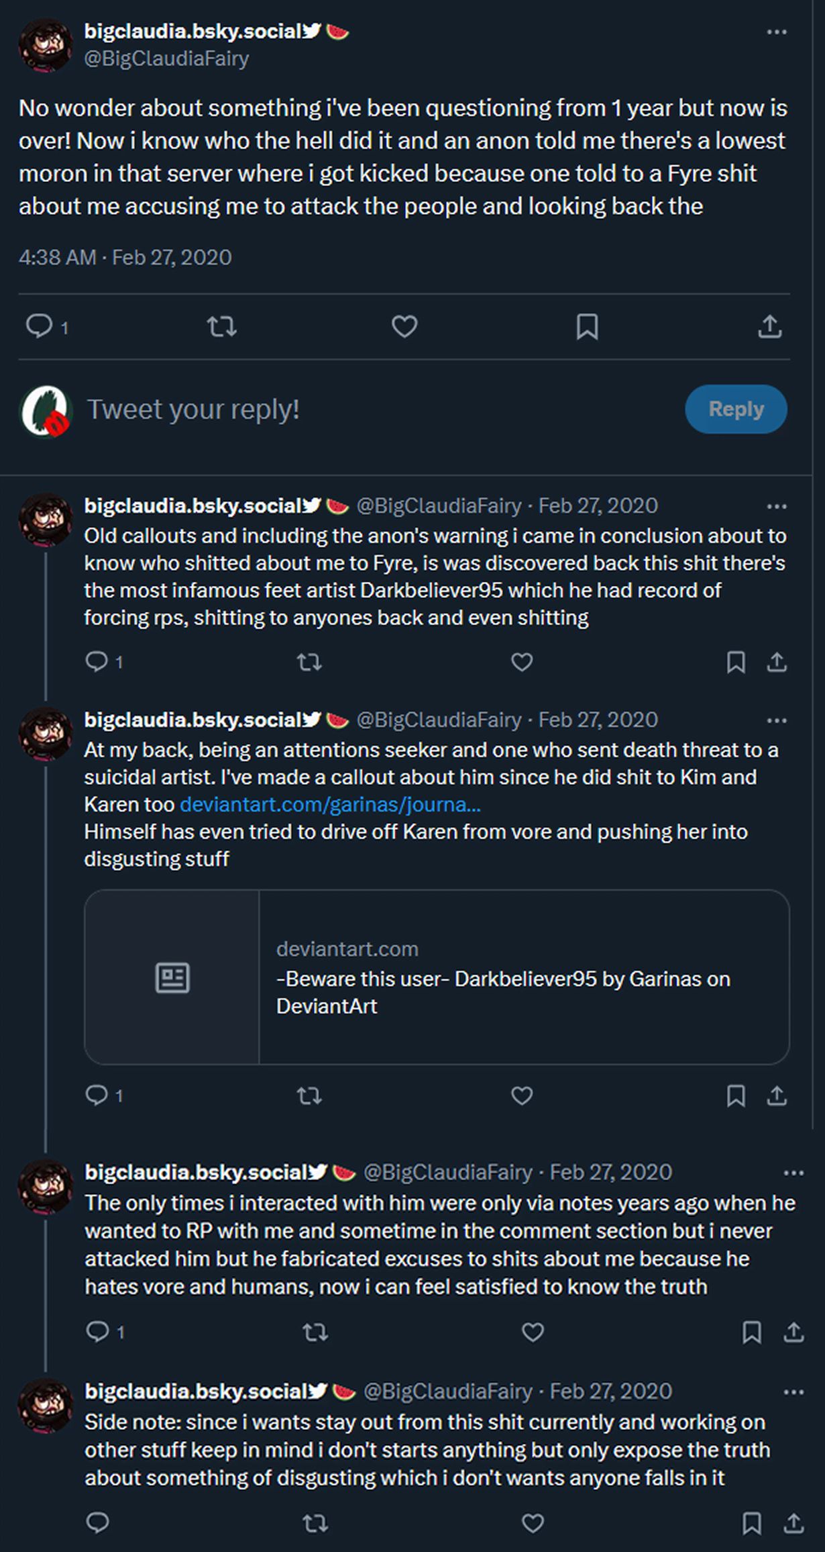The image size is (825, 1552).
Task: Like the main tweet with the heart icon
Action: [x=404, y=327]
